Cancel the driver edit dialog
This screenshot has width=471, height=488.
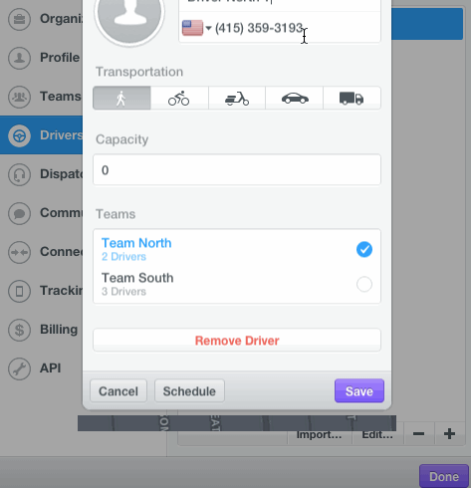point(118,391)
